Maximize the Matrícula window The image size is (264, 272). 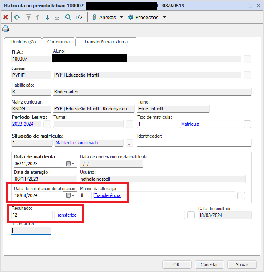(x=250, y=6)
